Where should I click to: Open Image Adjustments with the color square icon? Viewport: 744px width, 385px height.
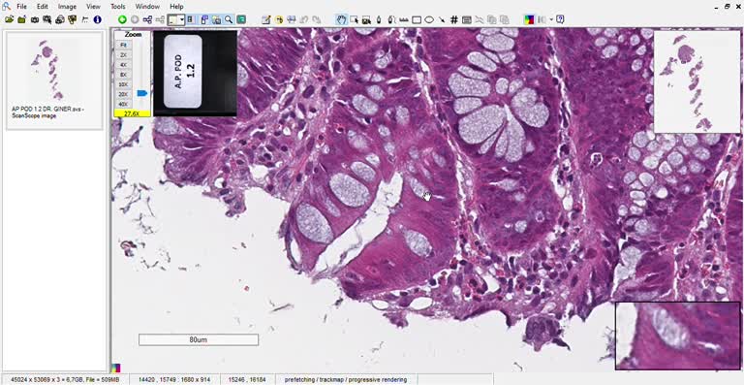pos(529,19)
